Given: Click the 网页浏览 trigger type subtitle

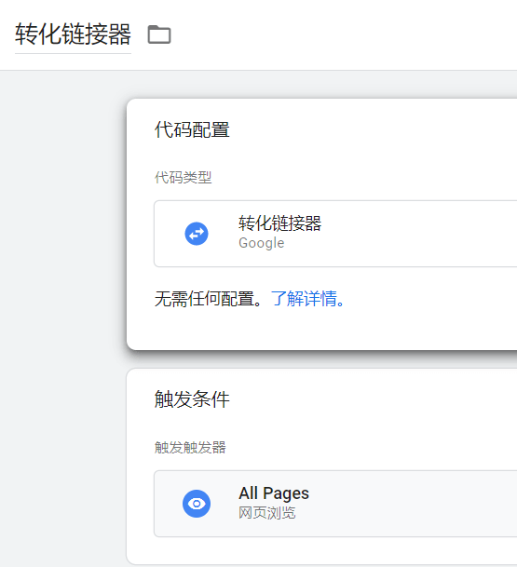Looking at the screenshot, I should point(267,513).
